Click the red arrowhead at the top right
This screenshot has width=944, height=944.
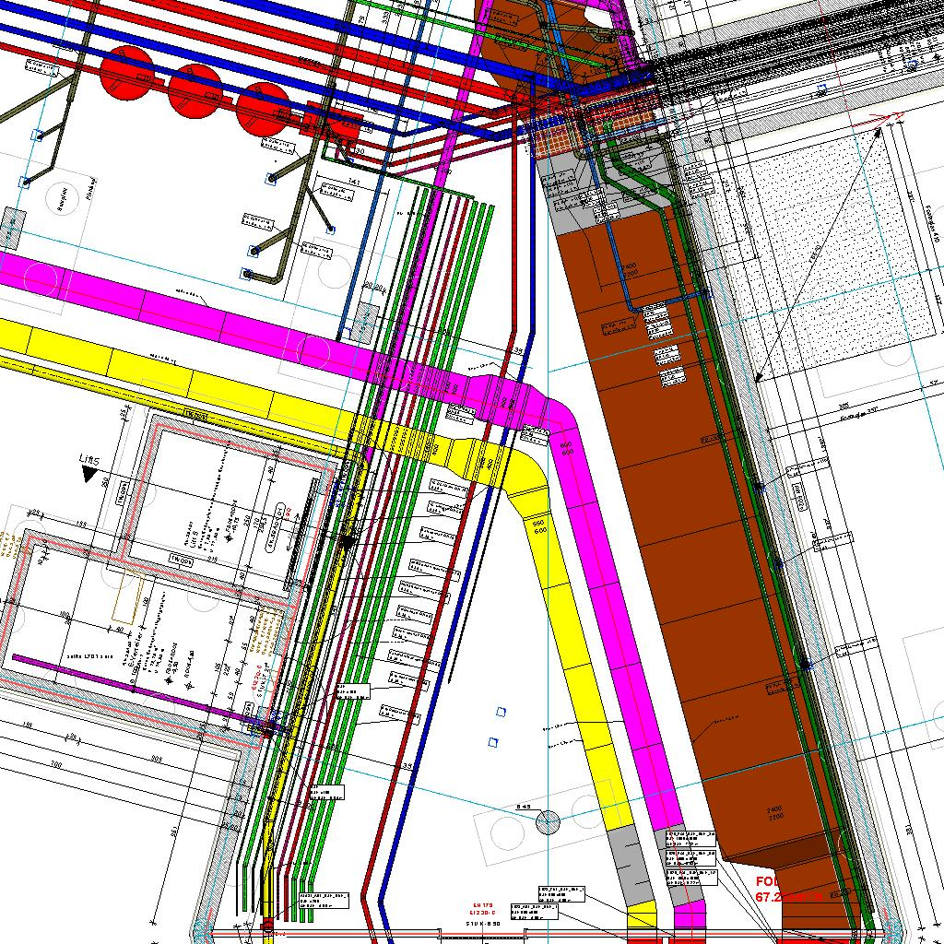891,117
